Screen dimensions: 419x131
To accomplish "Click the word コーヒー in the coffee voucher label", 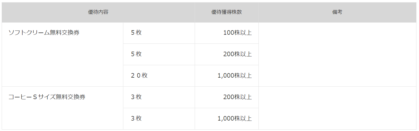I will 20,97.
